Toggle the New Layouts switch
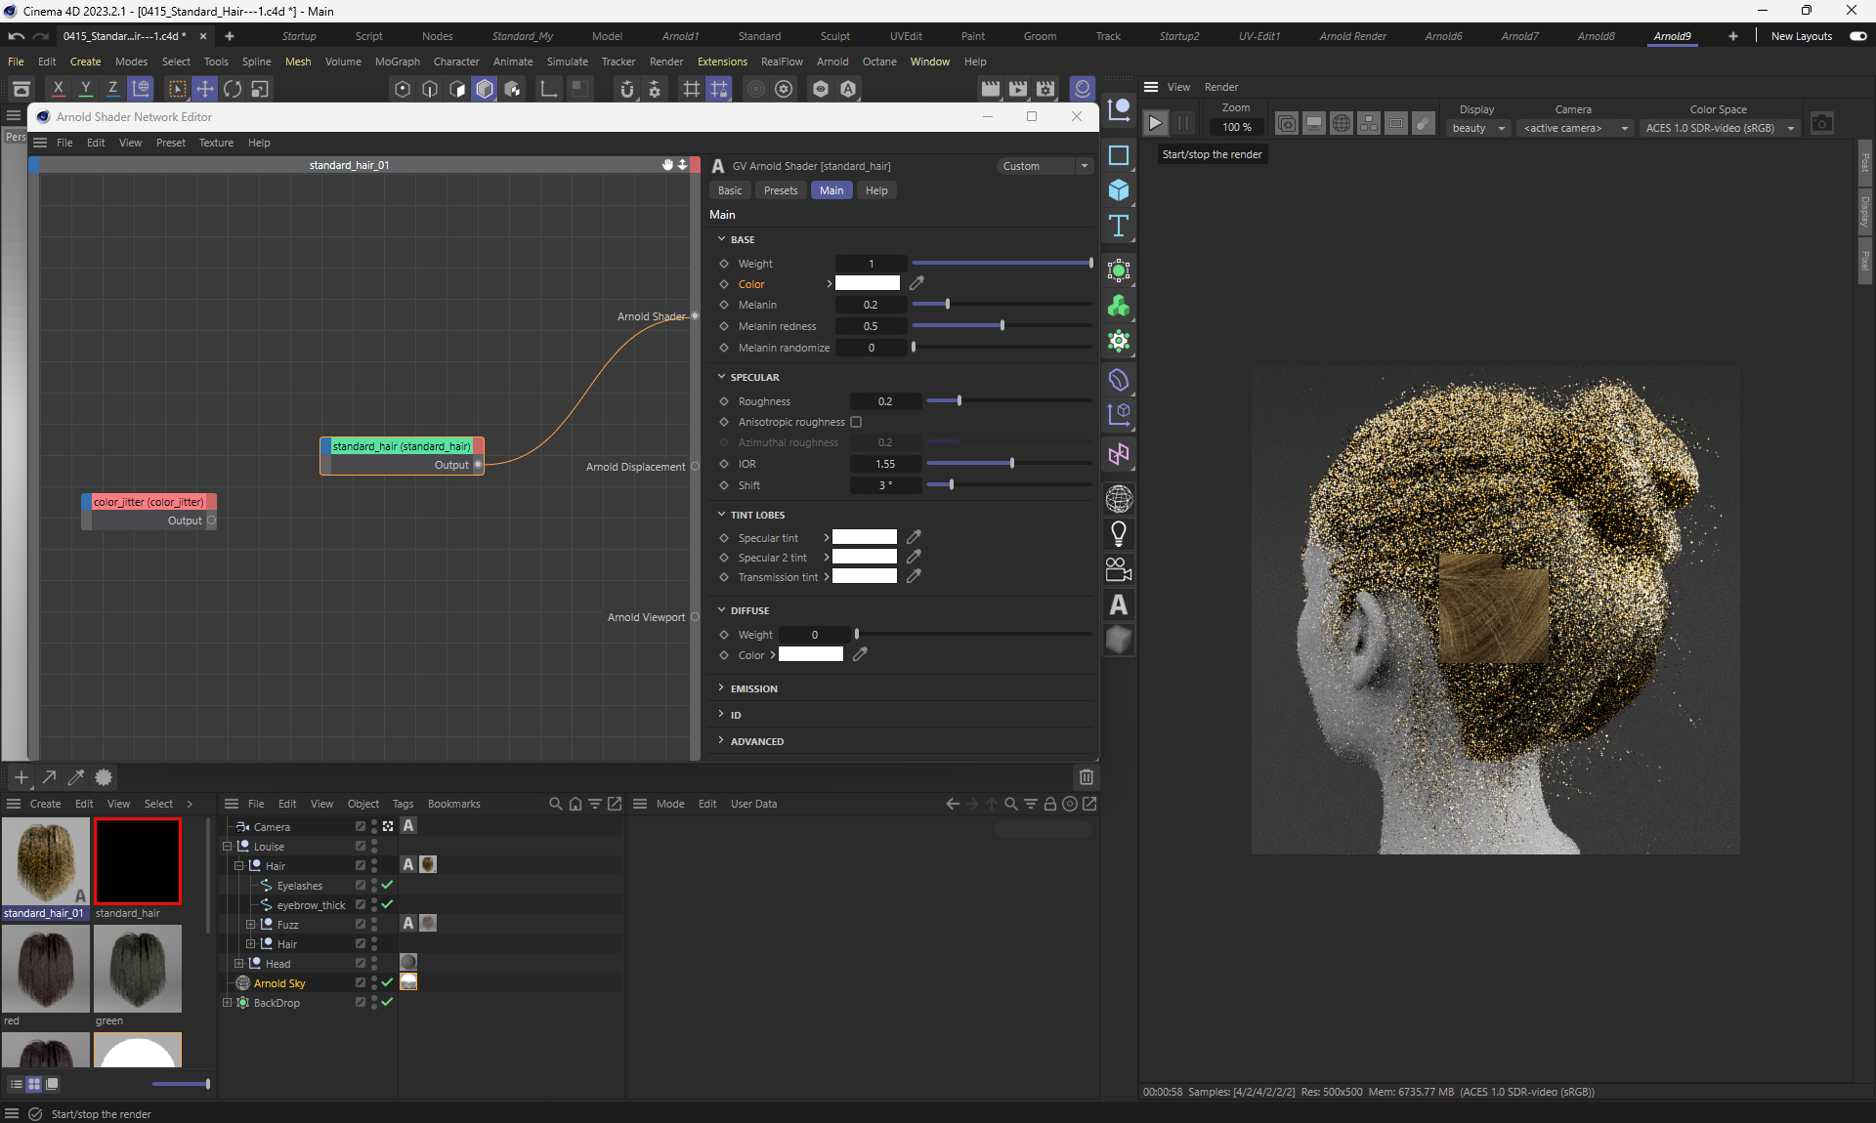Viewport: 1876px width, 1123px height. point(1857,36)
